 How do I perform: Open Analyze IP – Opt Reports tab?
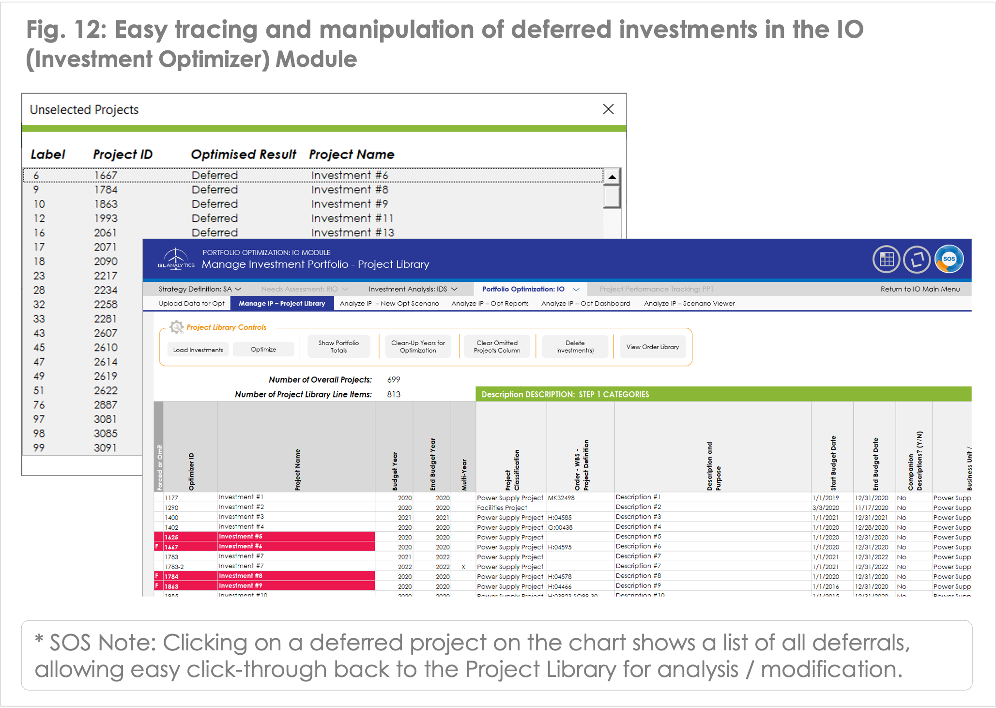[x=490, y=304]
